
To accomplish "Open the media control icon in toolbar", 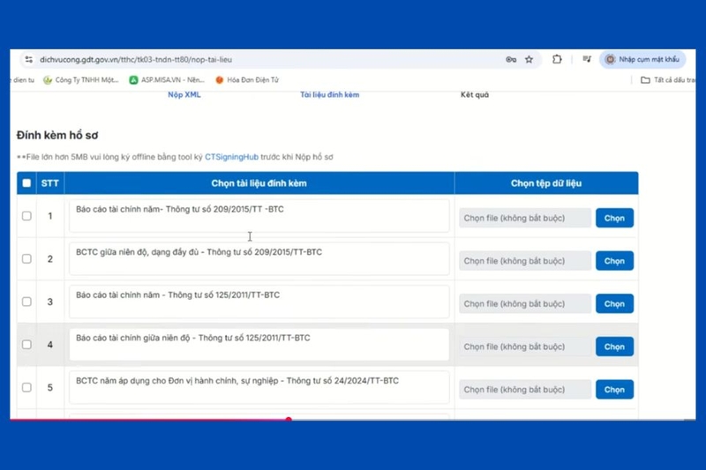I will [x=587, y=59].
